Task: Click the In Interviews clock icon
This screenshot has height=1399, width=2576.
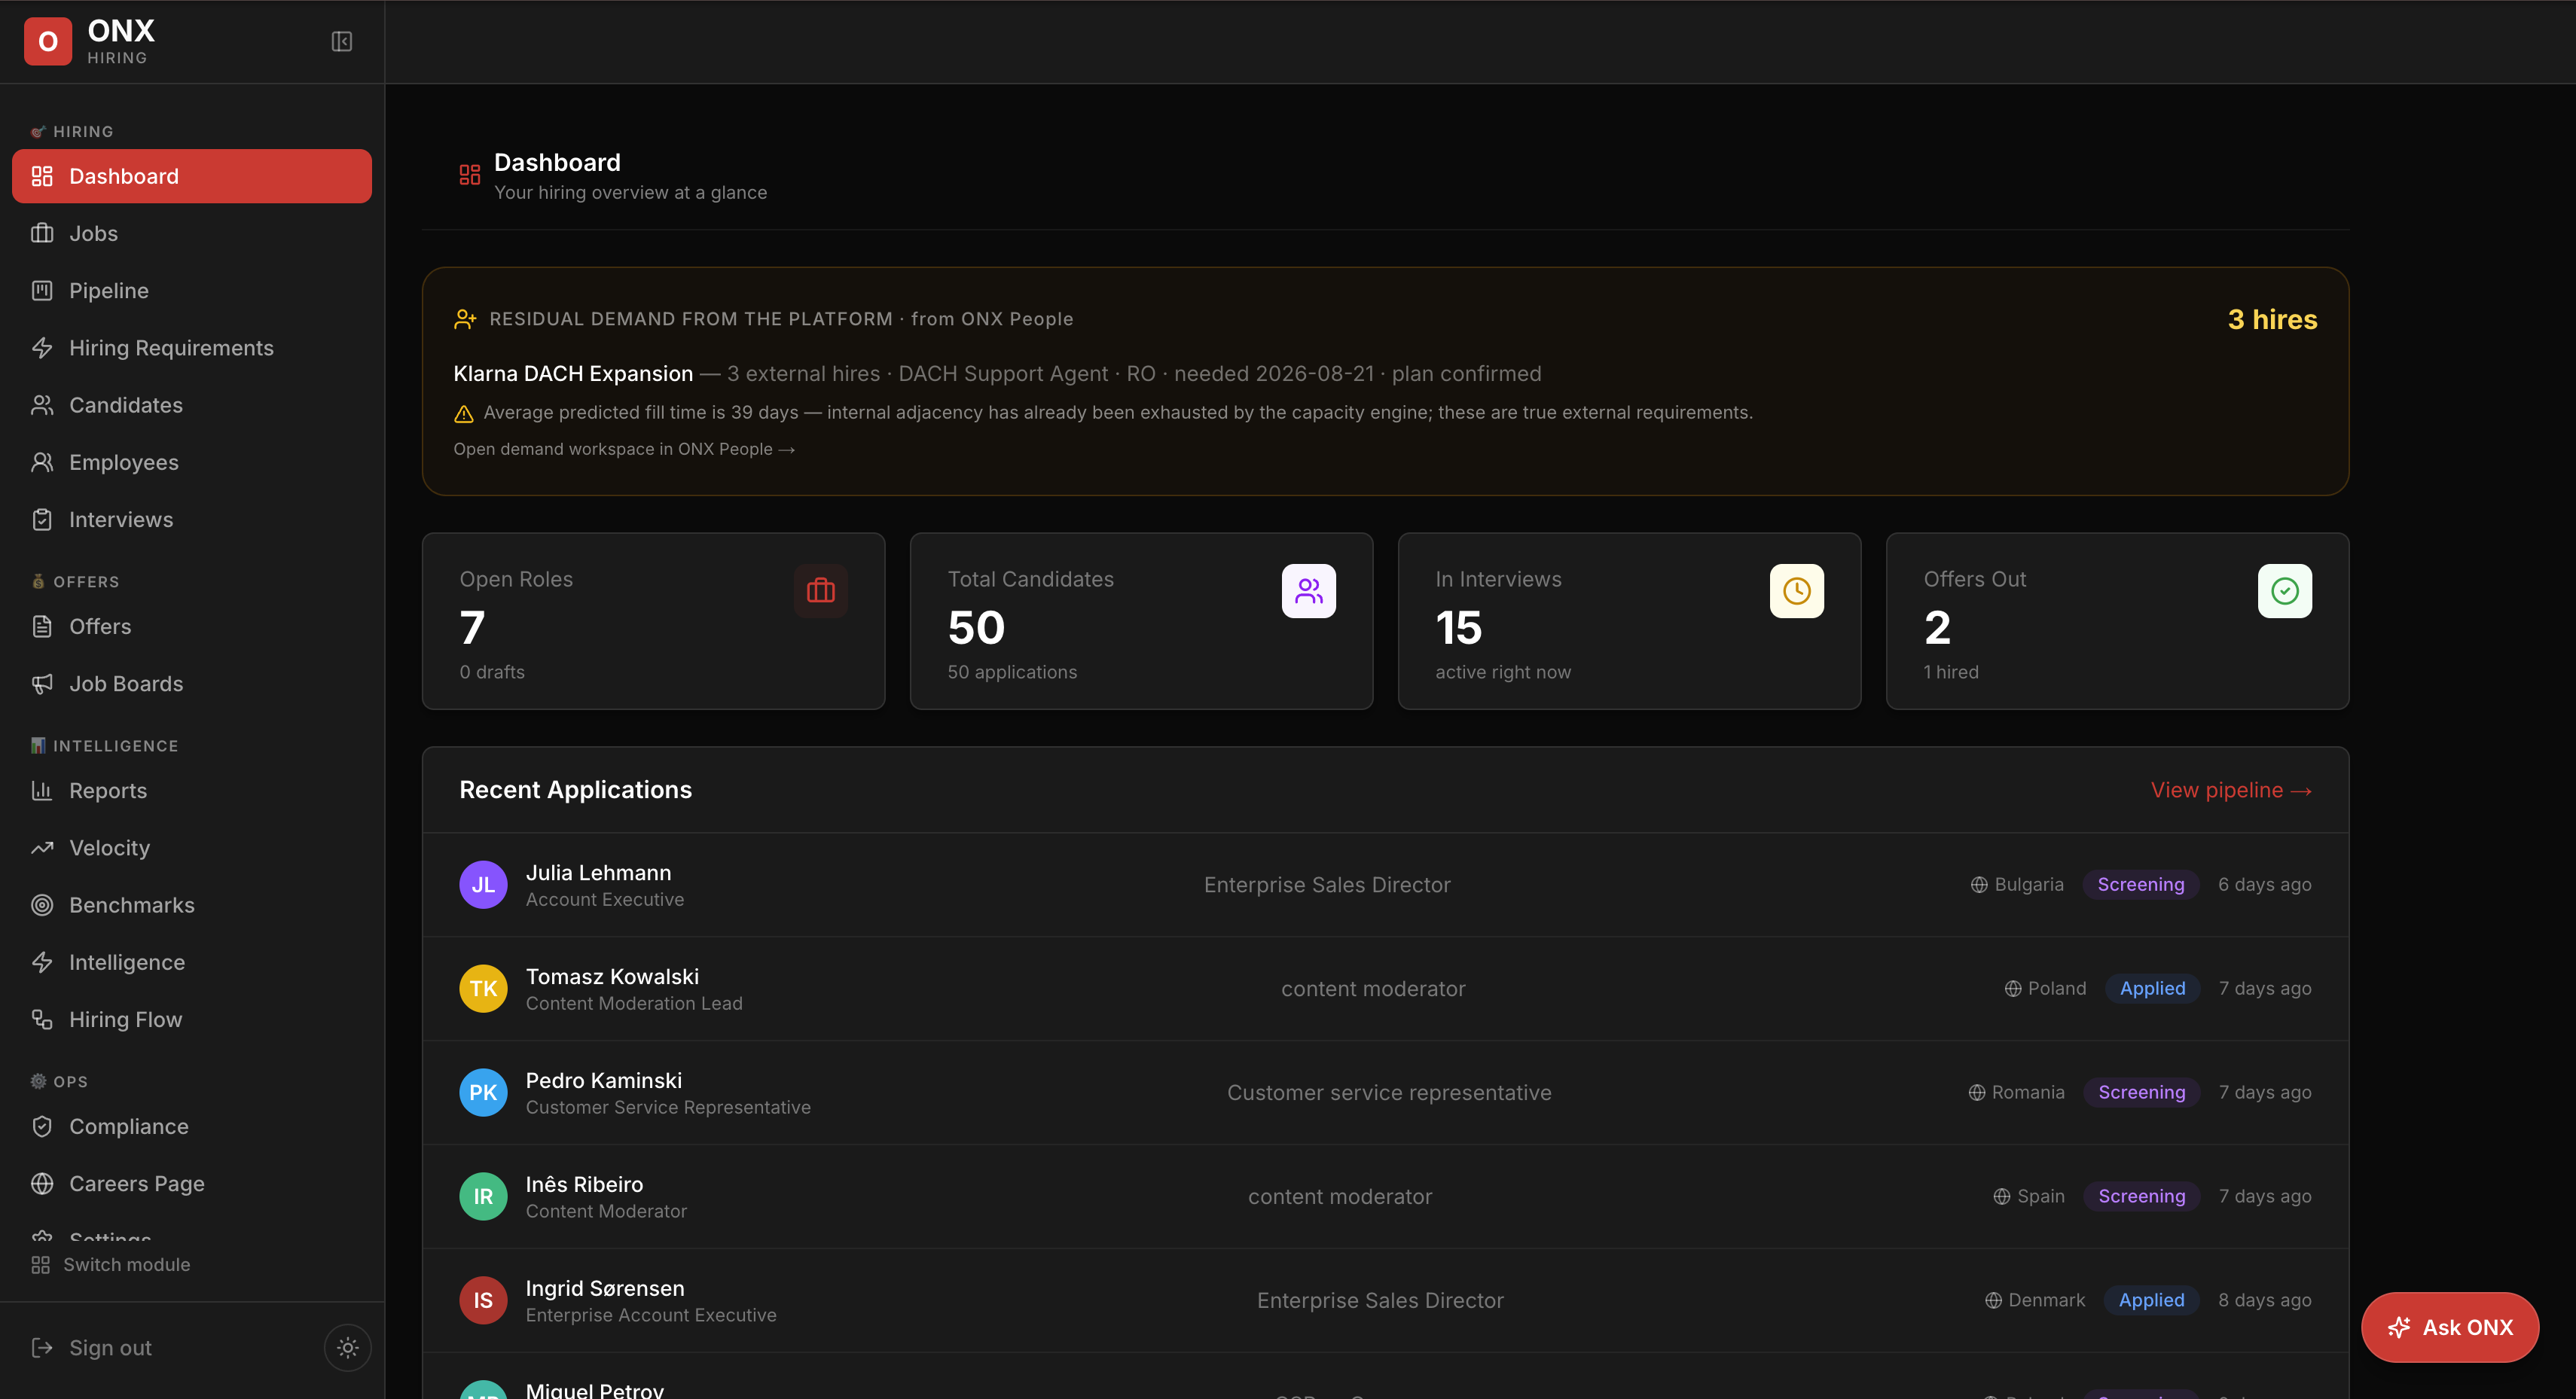Action: [x=1797, y=591]
